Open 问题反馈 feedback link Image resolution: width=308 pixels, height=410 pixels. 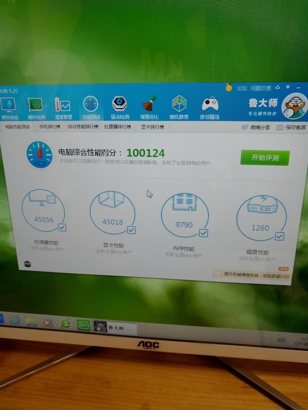(261, 88)
